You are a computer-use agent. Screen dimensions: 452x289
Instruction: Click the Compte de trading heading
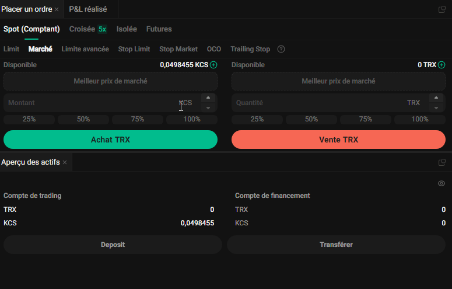click(32, 196)
